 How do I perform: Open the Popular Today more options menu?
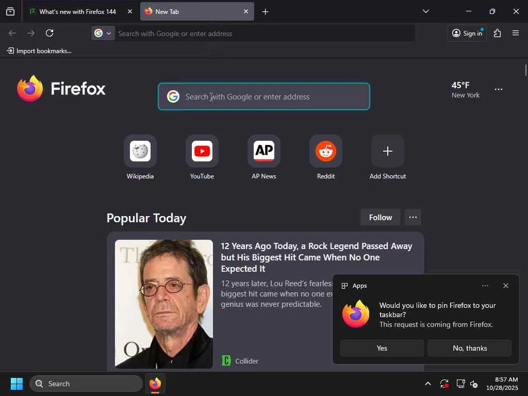[413, 218]
